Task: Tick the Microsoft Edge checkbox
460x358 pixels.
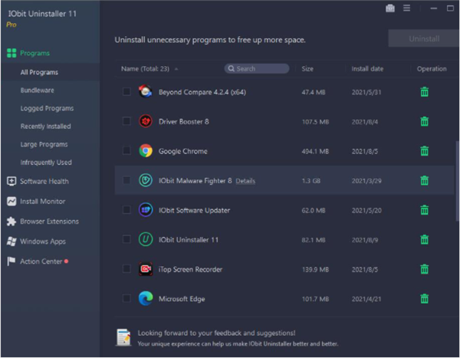Action: [x=127, y=298]
